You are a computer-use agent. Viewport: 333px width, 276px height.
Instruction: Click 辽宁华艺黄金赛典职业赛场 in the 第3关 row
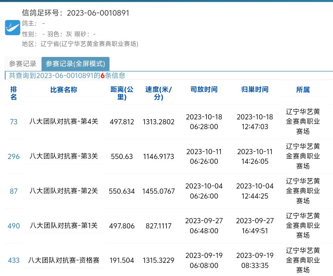coord(303,156)
